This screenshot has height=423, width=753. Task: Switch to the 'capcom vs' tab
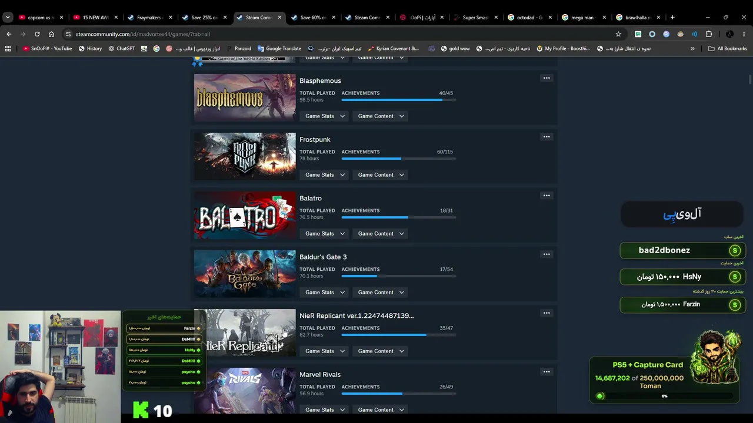tap(41, 18)
